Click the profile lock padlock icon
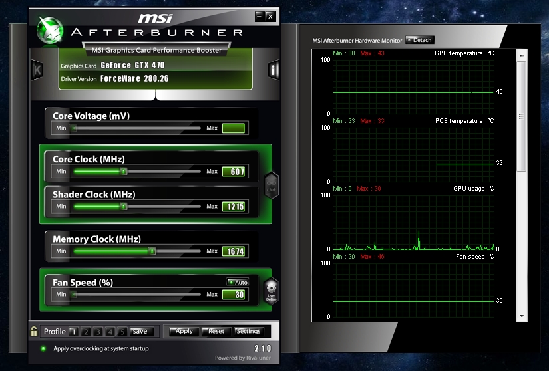This screenshot has height=371, width=549. pyautogui.click(x=34, y=331)
